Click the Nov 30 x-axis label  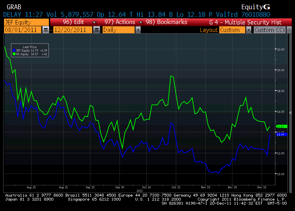tap(232, 187)
